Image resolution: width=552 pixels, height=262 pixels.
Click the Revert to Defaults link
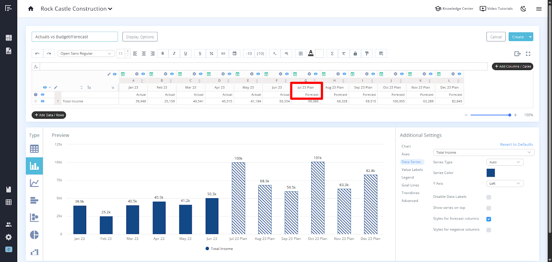coord(516,145)
